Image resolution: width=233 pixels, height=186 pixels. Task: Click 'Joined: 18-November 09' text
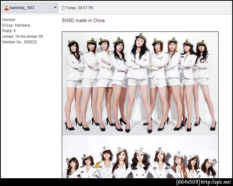coord(23,37)
